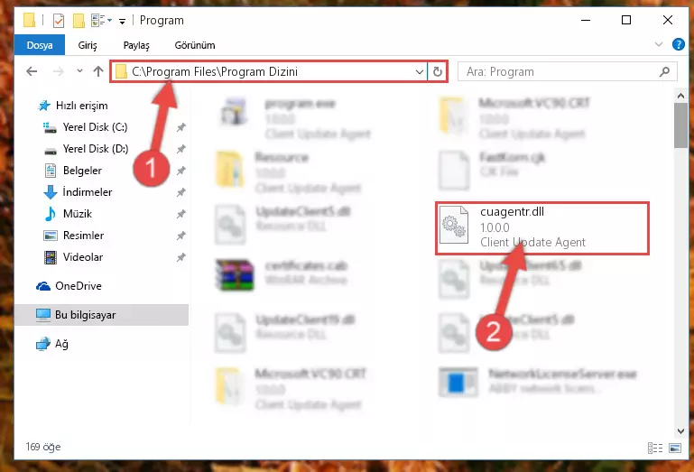
Task: Switch to the Giriş ribbon tab
Action: tap(88, 45)
